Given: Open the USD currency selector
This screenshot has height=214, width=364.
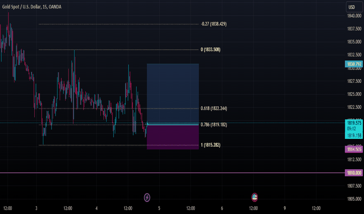Looking at the screenshot, I should [354, 7].
